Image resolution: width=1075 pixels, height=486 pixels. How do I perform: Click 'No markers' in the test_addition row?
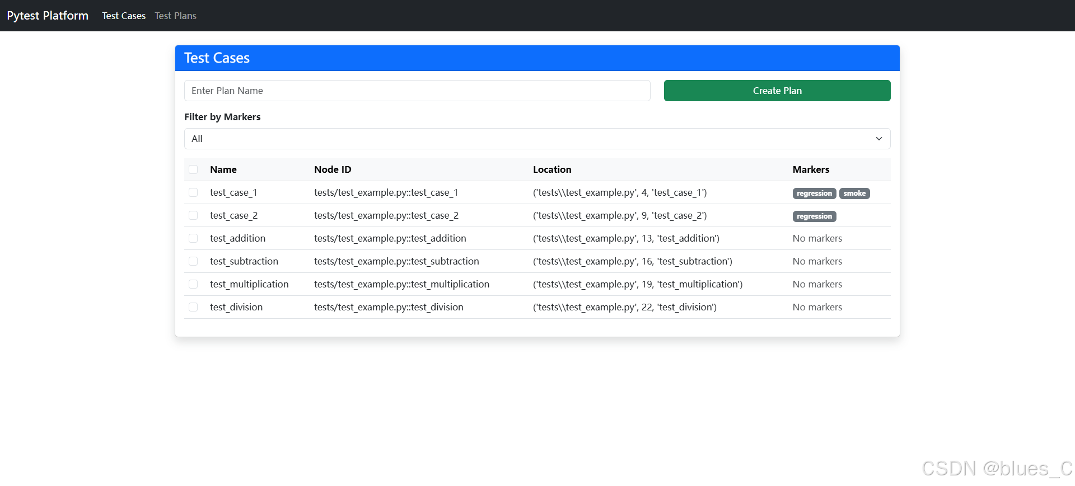point(817,238)
